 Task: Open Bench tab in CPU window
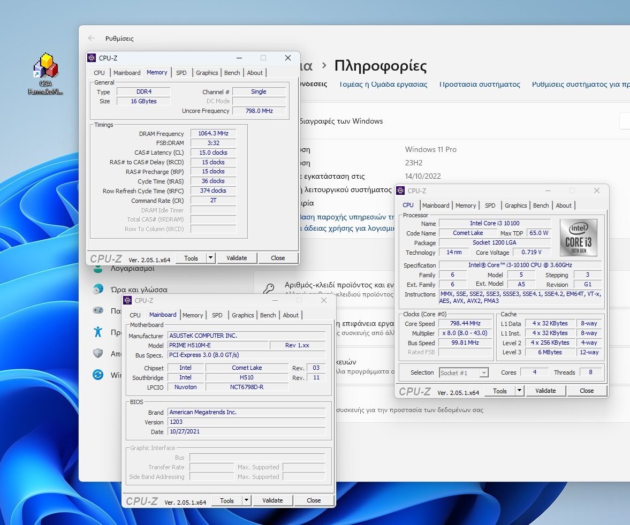(541, 206)
